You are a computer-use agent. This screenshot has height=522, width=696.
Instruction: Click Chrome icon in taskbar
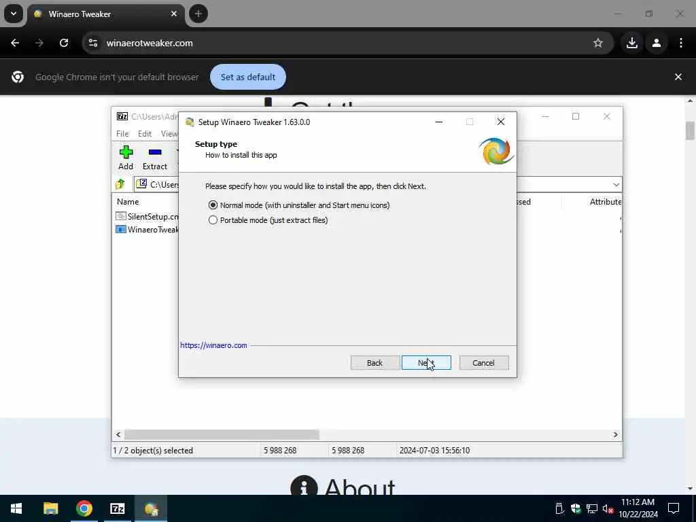coord(84,508)
